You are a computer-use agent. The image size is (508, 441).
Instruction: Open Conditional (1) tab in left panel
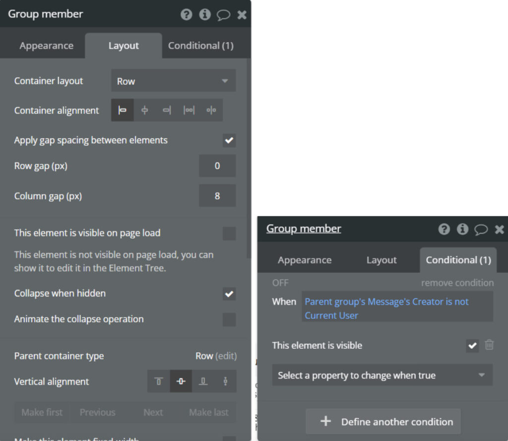pos(200,46)
